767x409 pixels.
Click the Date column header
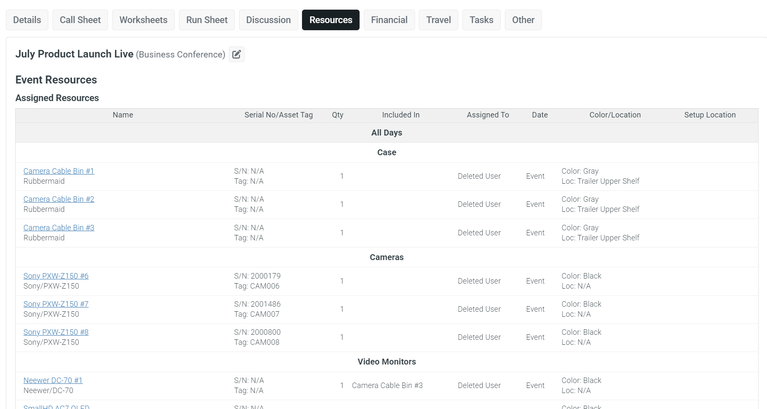pyautogui.click(x=540, y=115)
